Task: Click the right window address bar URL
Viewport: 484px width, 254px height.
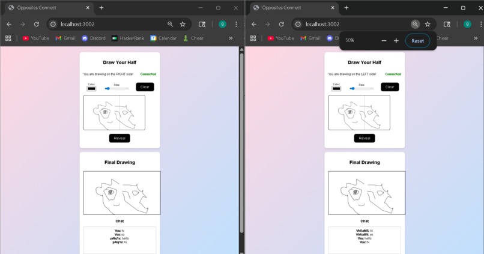Action: tap(322, 24)
